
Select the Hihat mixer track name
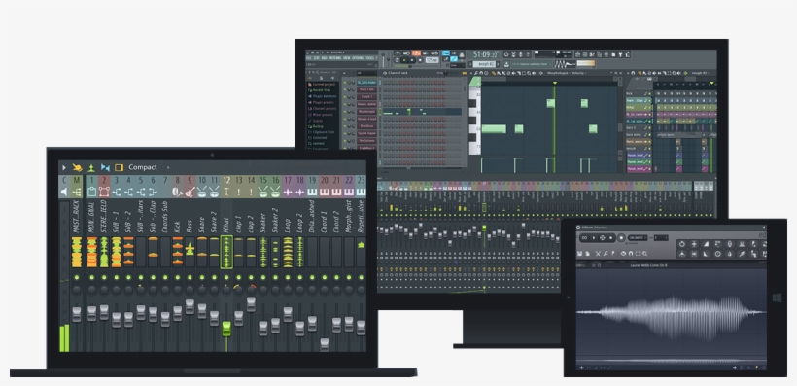click(226, 226)
